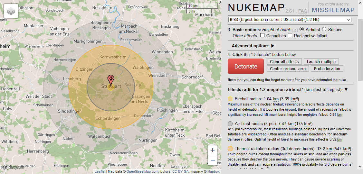This screenshot has height=174, width=363.
Task: Click the gray air blast radius icon
Action: click(x=230, y=124)
